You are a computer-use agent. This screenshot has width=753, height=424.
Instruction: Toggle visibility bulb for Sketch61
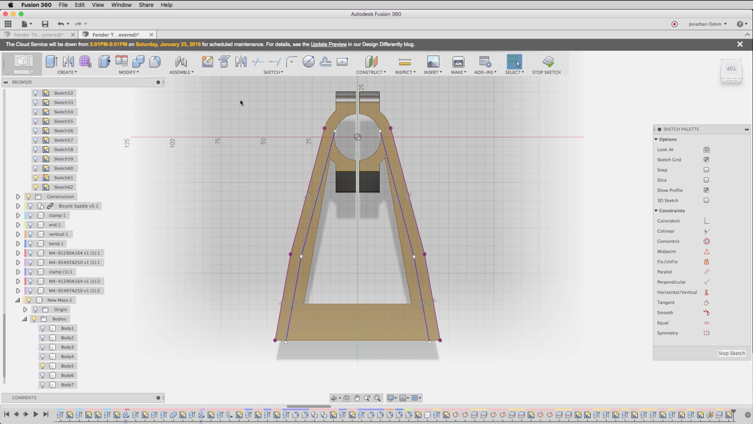click(x=35, y=178)
